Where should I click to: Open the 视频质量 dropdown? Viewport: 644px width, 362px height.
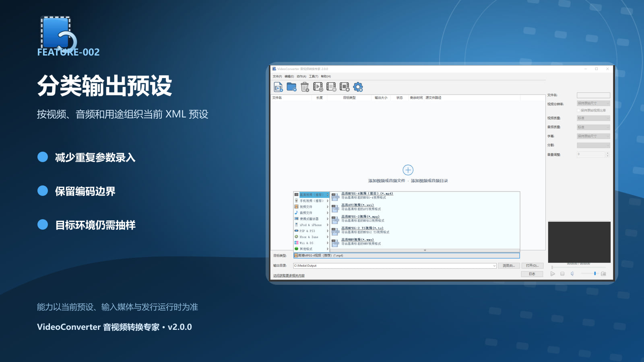pos(593,118)
